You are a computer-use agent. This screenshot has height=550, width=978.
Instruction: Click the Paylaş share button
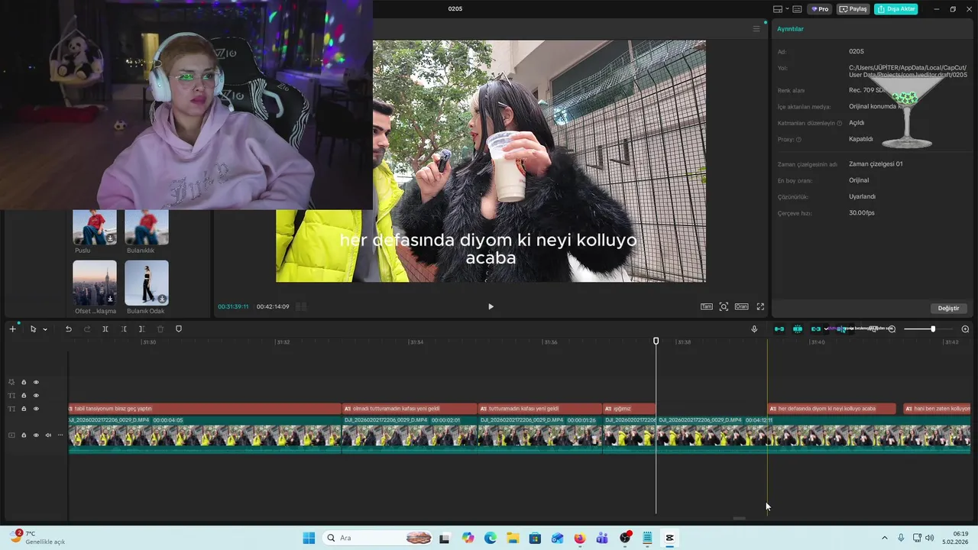point(853,9)
